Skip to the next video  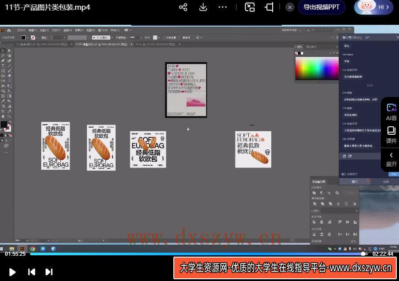click(x=49, y=272)
